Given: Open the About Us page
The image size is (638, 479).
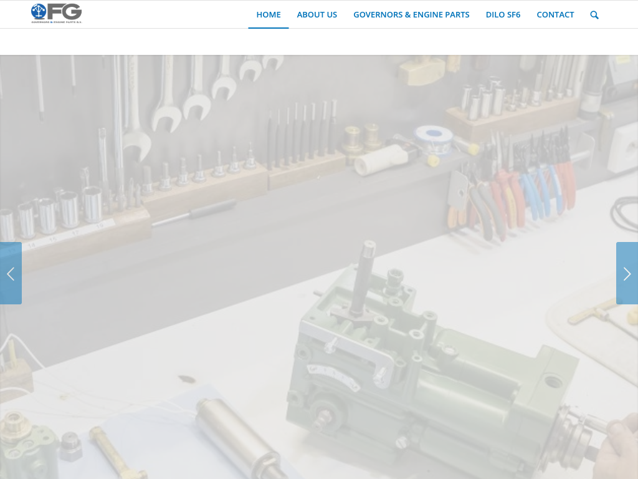Looking at the screenshot, I should [317, 15].
